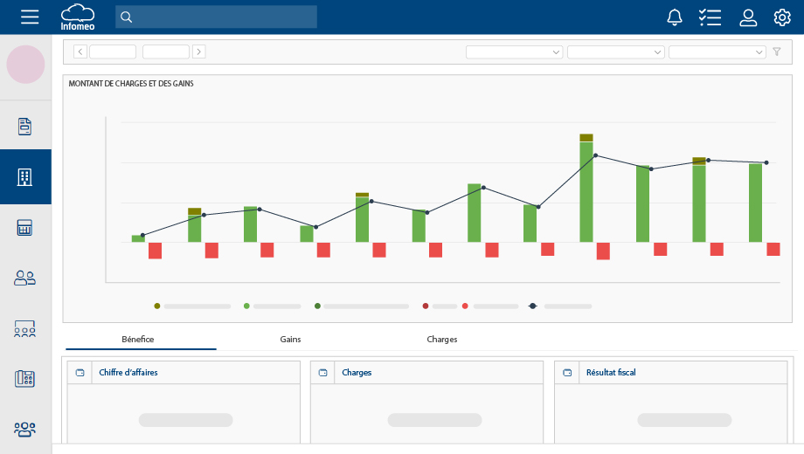Open the hamburger navigation menu
Screen dimensions: 804x454
coord(30,17)
